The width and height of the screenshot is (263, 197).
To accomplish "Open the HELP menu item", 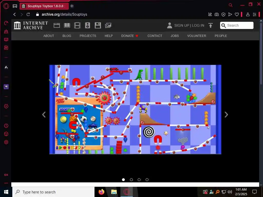I will [109, 36].
